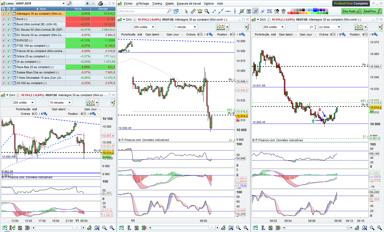Viewport: 384px width, 232px height.
Task: Zoom in on the 10 minutes chart
Action: 112,228
